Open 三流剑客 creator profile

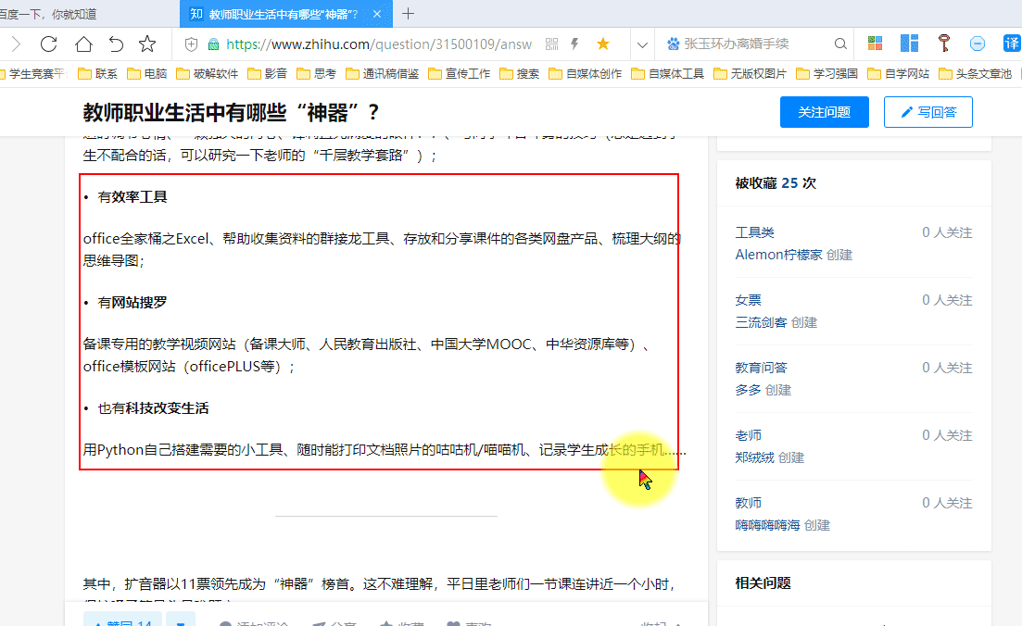762,322
